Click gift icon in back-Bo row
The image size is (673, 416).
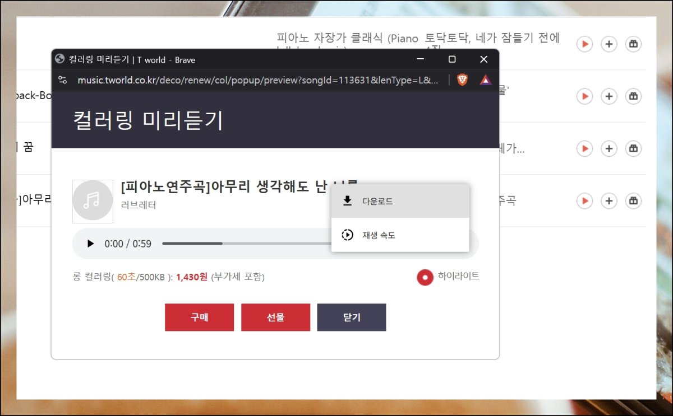pos(633,96)
